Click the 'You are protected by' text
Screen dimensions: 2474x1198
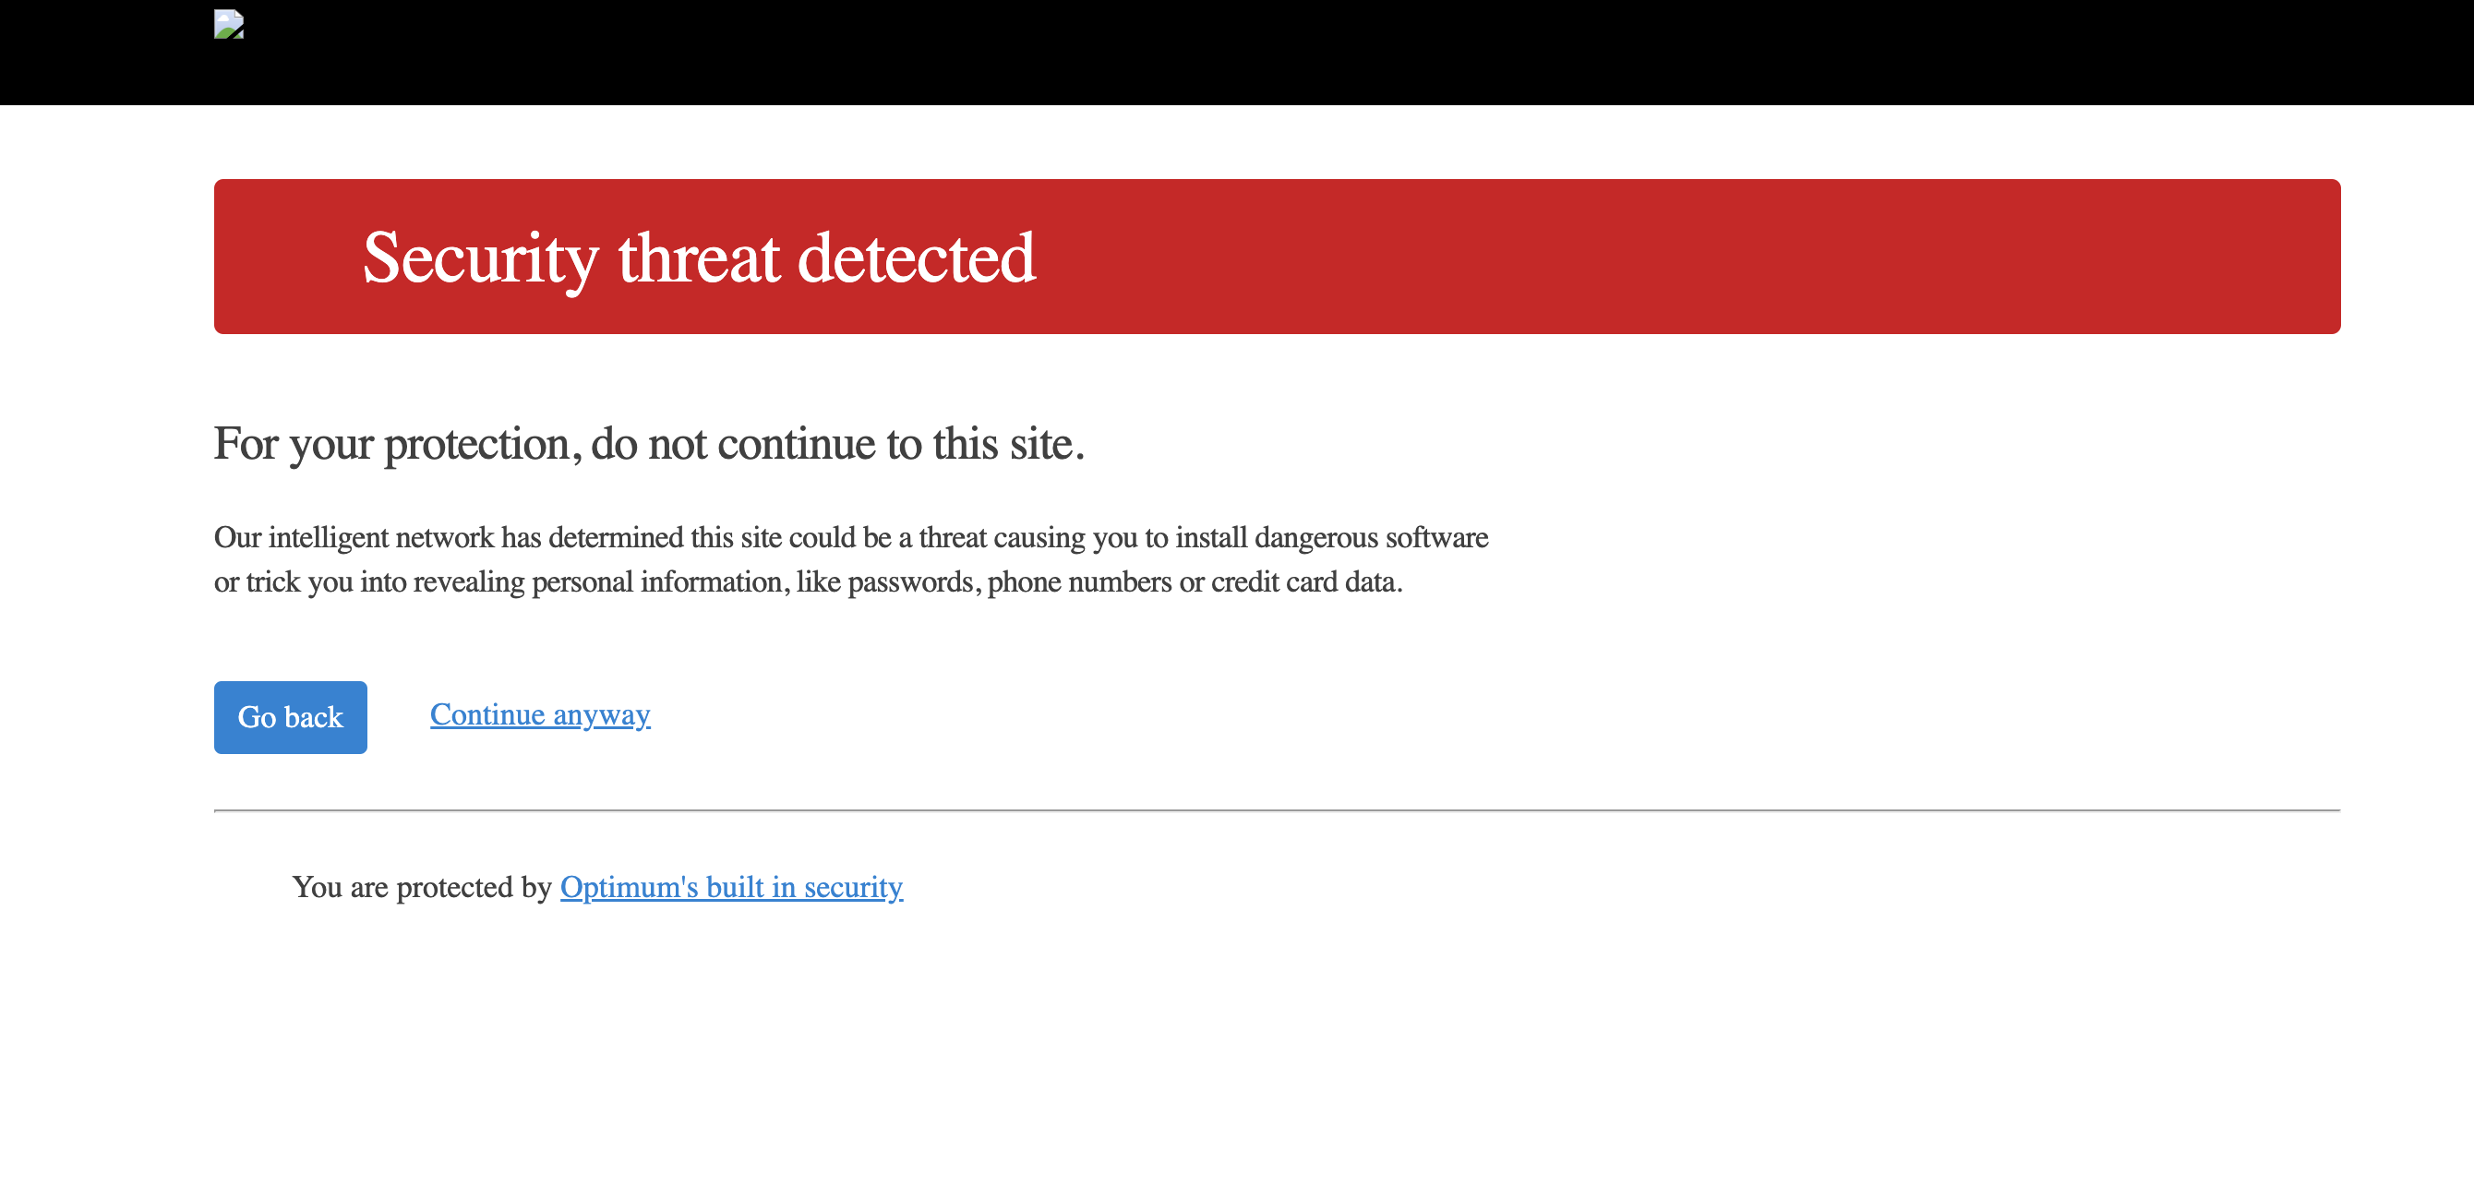coord(422,888)
